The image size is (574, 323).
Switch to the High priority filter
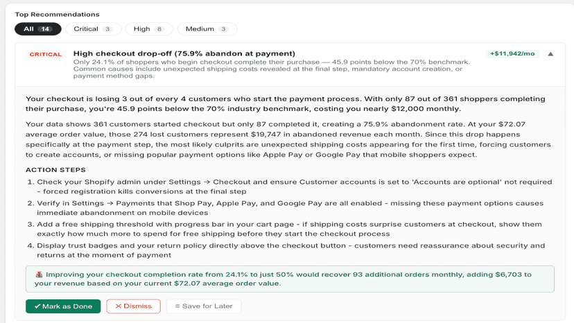point(149,29)
